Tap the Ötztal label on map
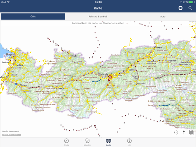This screenshot has height=147, width=196. [88, 89]
